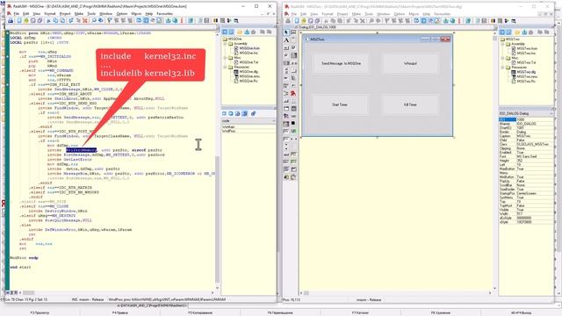This screenshot has height=316, width=562.
Task: Collapse Misc folder in MSGTwo project tree
Action: coord(503,58)
